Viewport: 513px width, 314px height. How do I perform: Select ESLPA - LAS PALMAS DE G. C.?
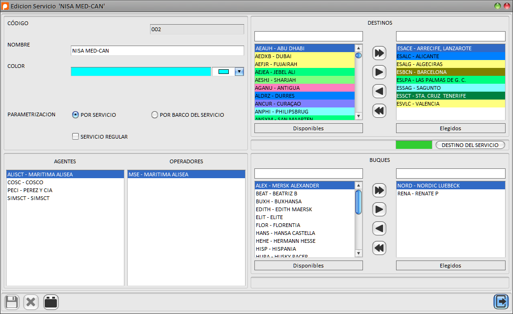[x=451, y=80]
